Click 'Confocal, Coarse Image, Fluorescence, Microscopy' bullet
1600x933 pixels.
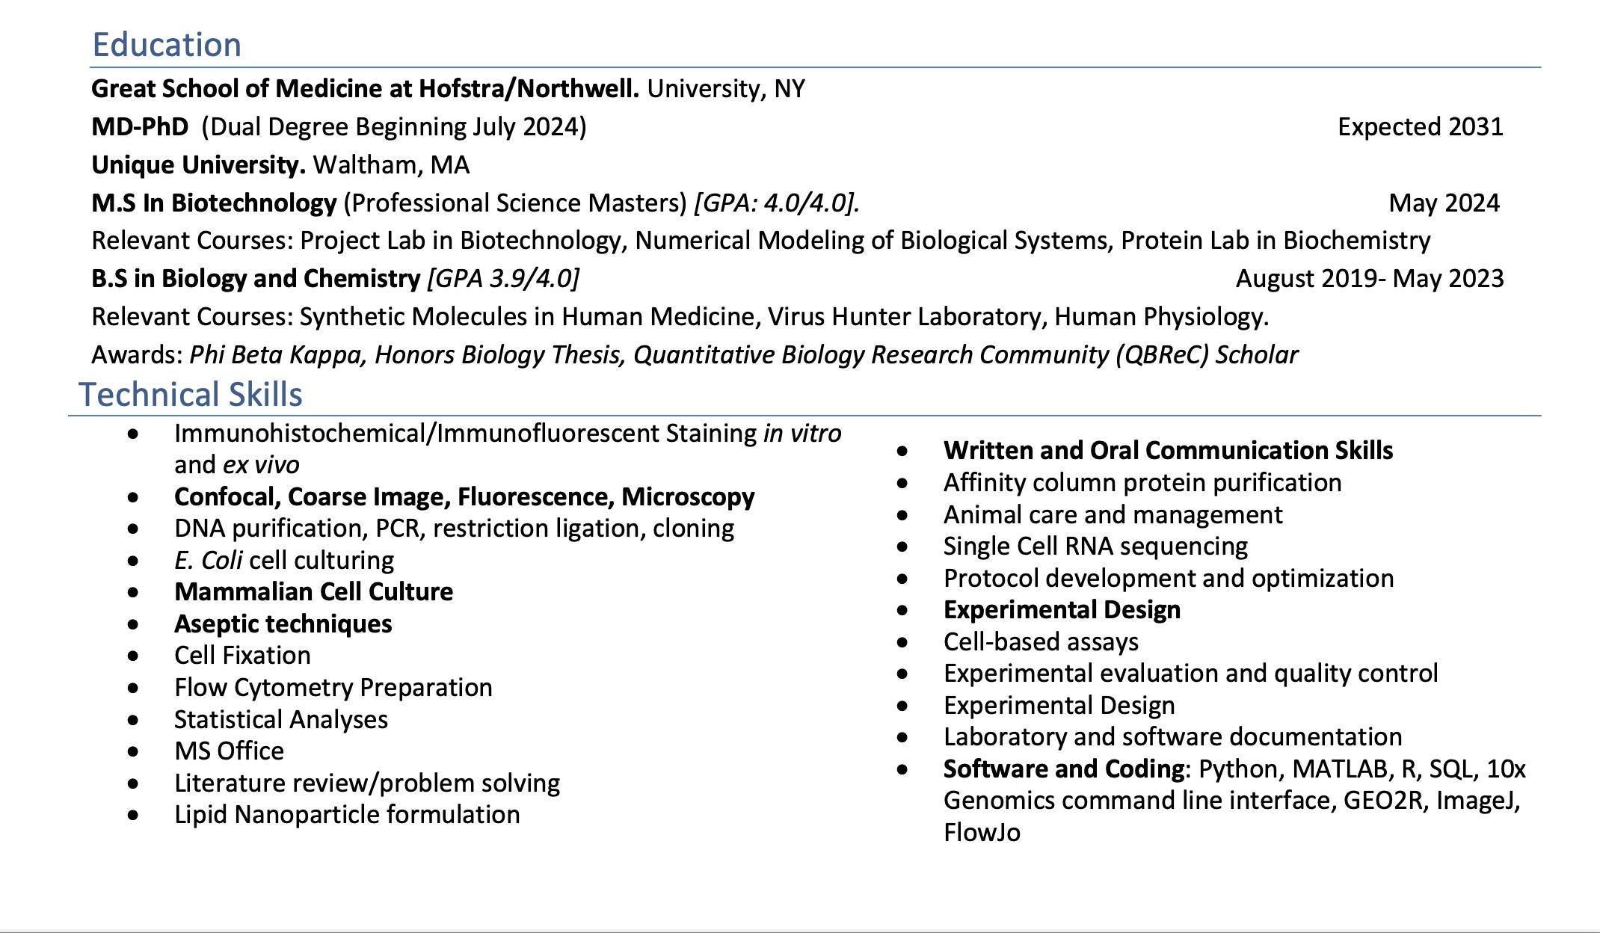pos(464,496)
